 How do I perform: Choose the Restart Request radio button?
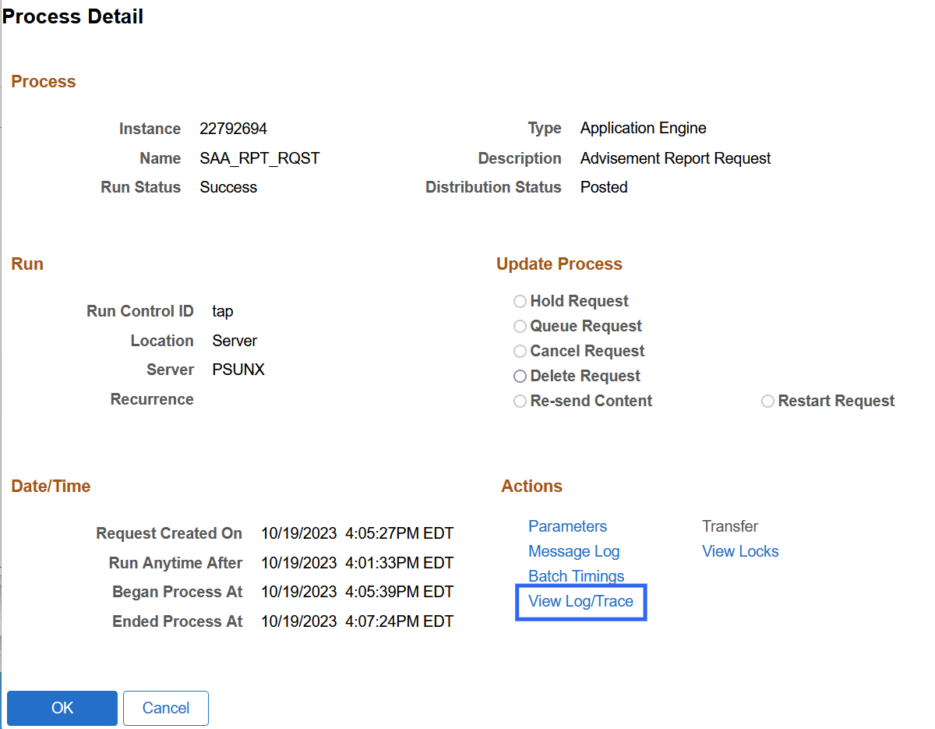click(767, 402)
